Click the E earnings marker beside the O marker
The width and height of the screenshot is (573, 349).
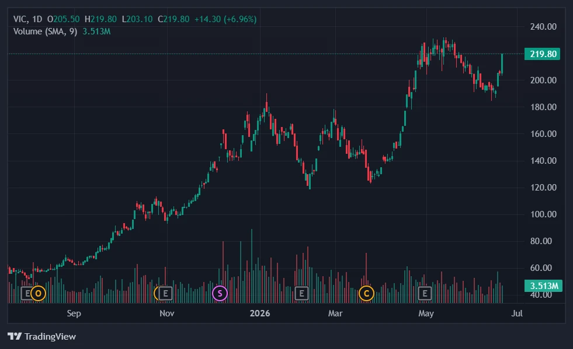click(26, 293)
